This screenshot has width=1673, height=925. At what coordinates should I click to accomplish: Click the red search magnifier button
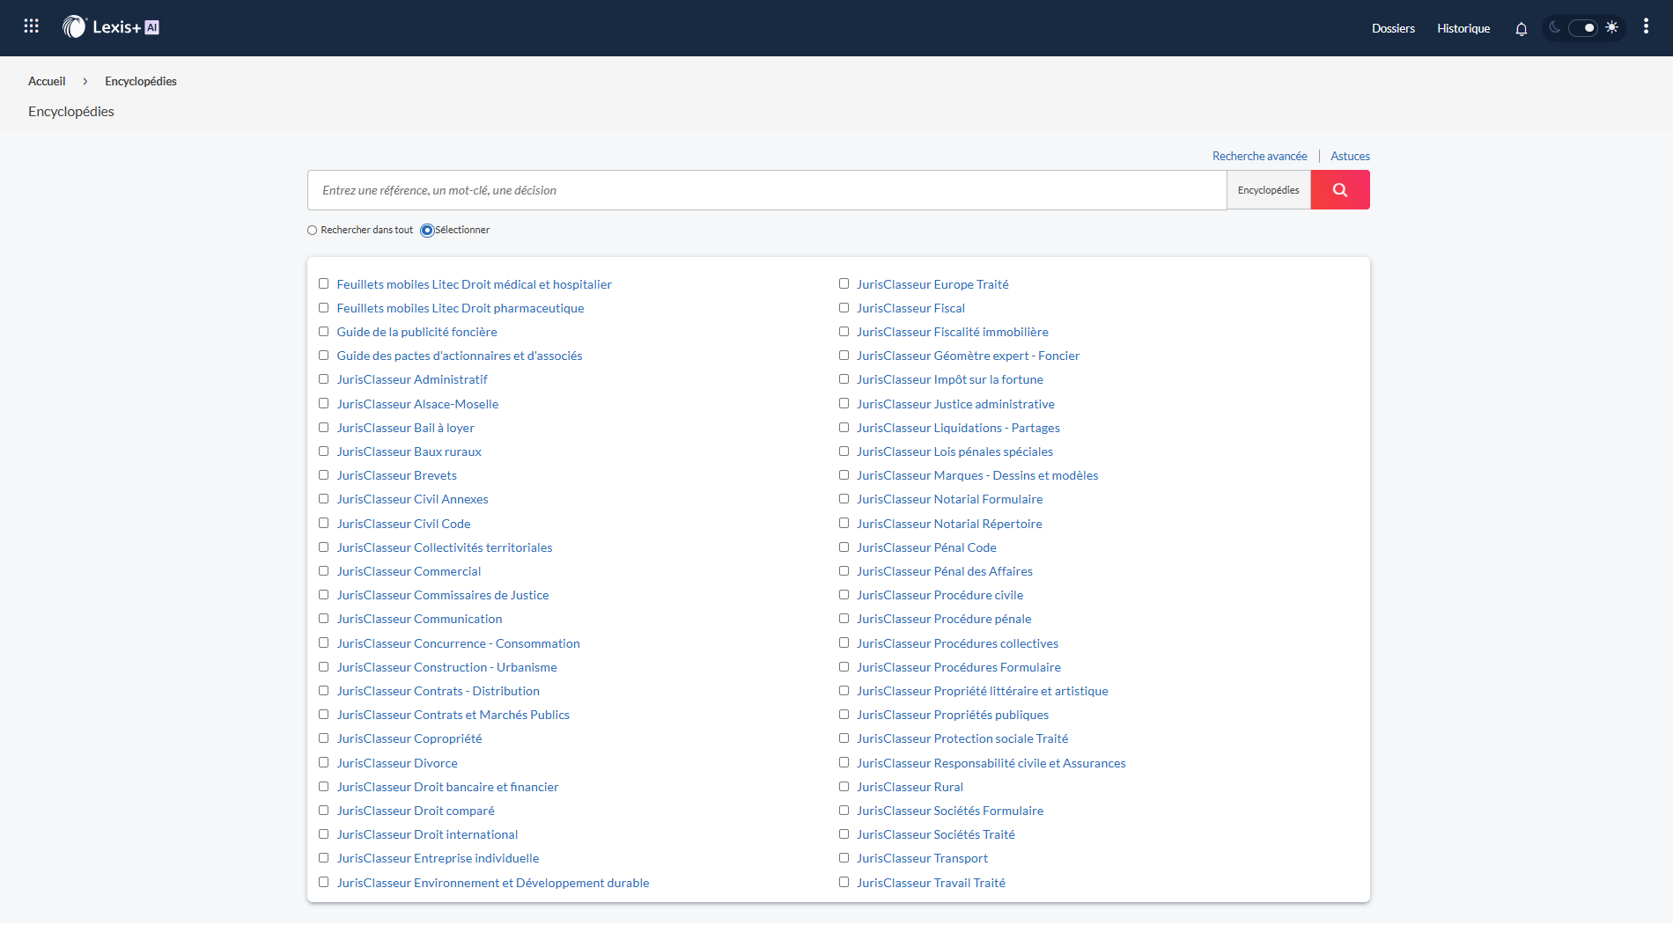coord(1339,190)
